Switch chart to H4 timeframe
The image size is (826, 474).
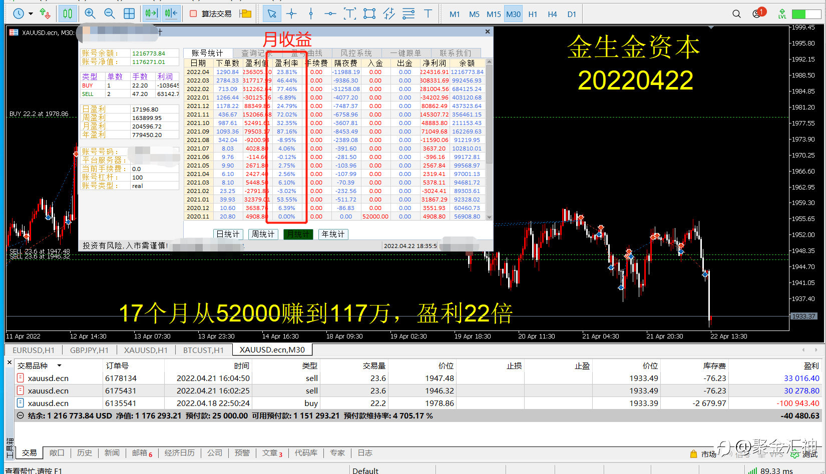[x=552, y=14]
